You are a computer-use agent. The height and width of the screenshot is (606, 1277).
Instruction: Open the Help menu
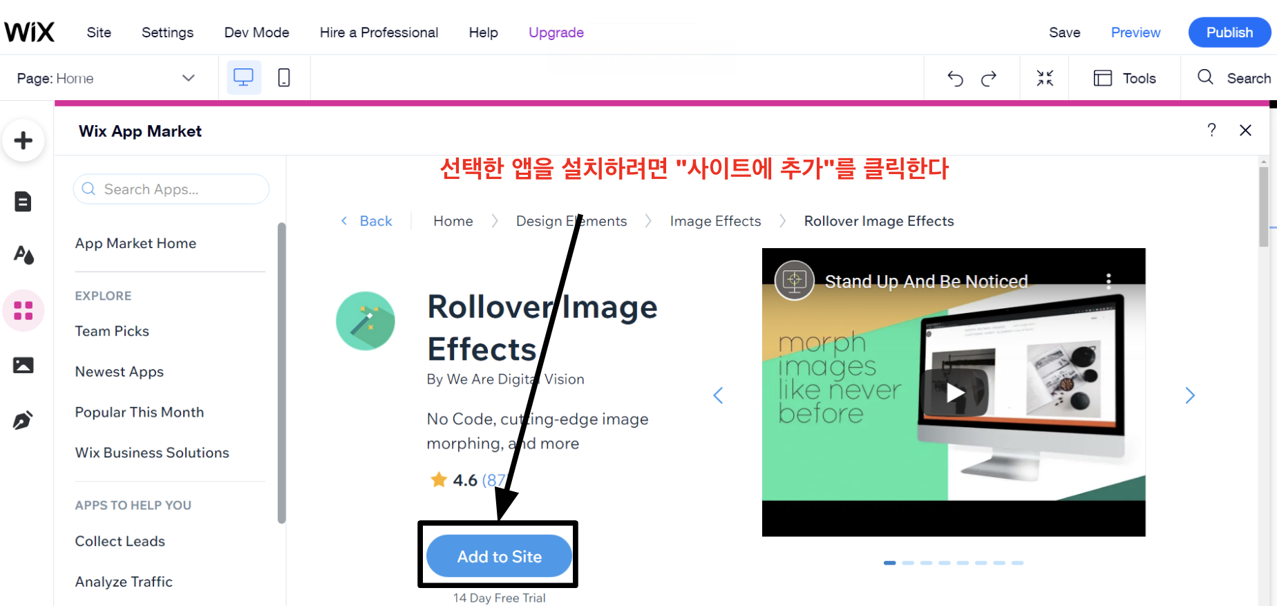point(483,32)
